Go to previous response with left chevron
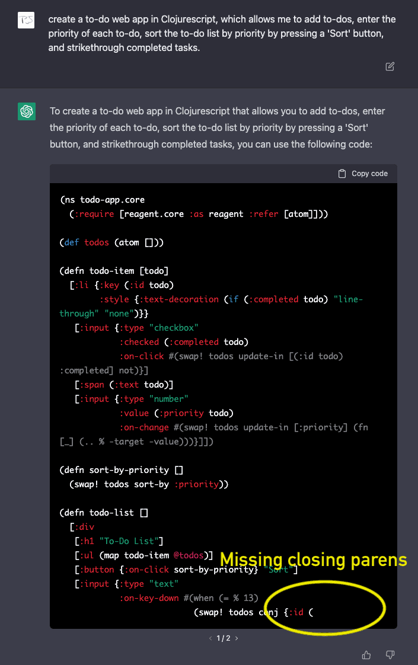This screenshot has height=665, width=418. click(x=209, y=638)
